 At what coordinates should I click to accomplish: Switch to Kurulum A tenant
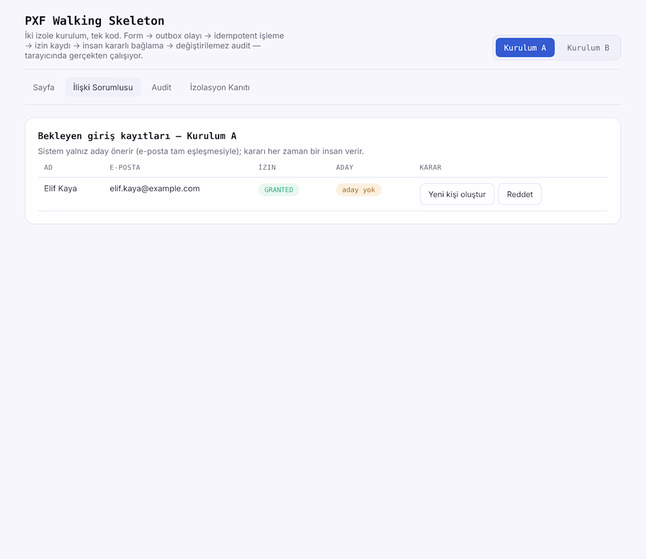pos(525,48)
